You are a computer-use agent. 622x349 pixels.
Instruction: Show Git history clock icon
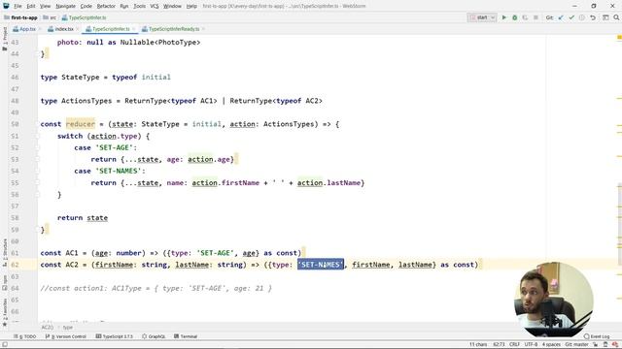coord(582,17)
